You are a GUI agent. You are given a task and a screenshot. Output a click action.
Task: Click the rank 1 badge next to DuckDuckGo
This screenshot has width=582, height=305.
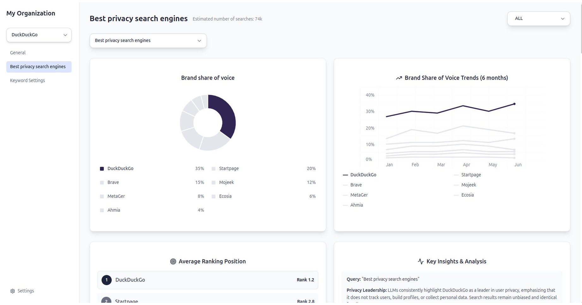(x=106, y=280)
